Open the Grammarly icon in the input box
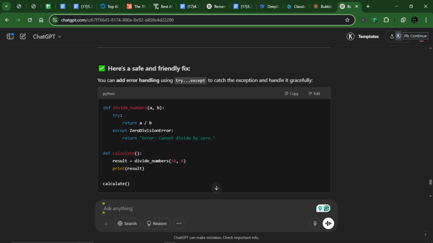The width and height of the screenshot is (433, 243). (326, 208)
